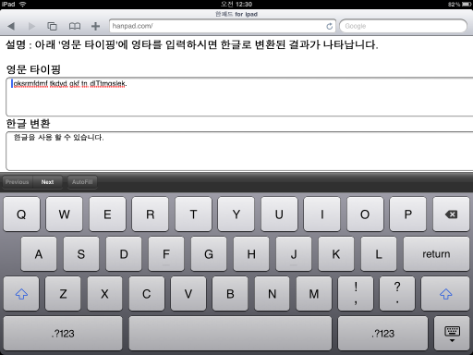Tap the B key
This screenshot has height=355, width=473.
click(x=230, y=294)
